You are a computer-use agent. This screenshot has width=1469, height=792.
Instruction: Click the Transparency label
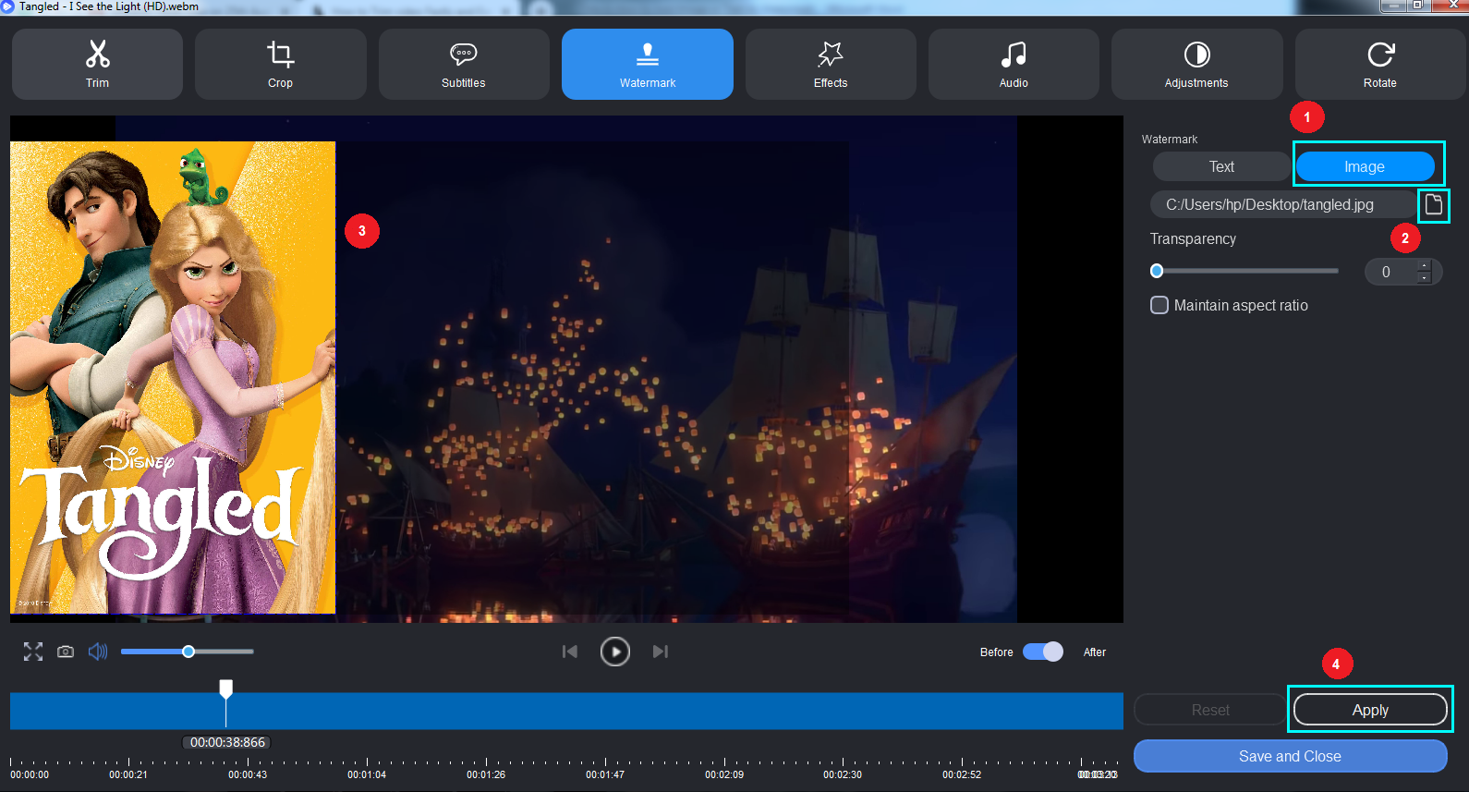pos(1193,238)
